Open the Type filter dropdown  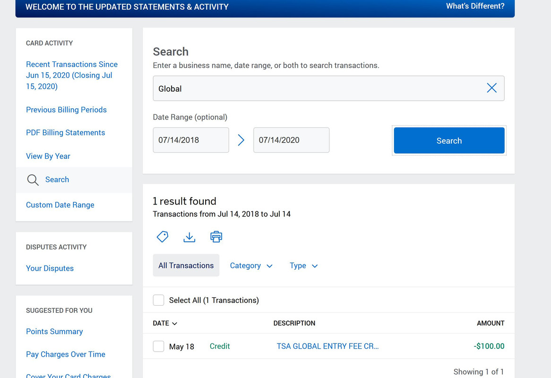click(303, 266)
